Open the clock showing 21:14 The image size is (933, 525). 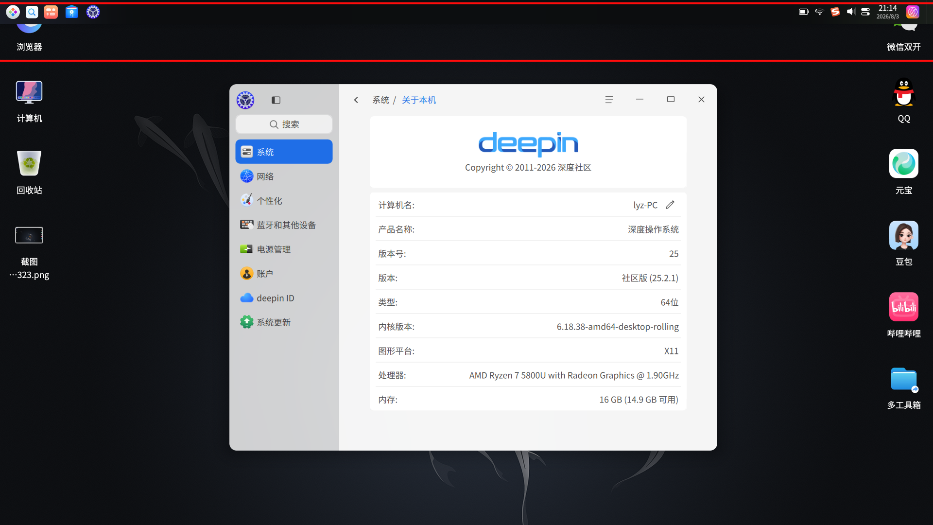(887, 12)
